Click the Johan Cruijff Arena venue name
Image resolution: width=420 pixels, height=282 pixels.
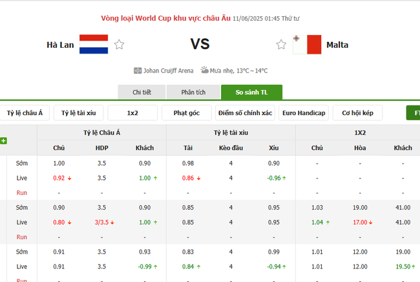click(167, 70)
